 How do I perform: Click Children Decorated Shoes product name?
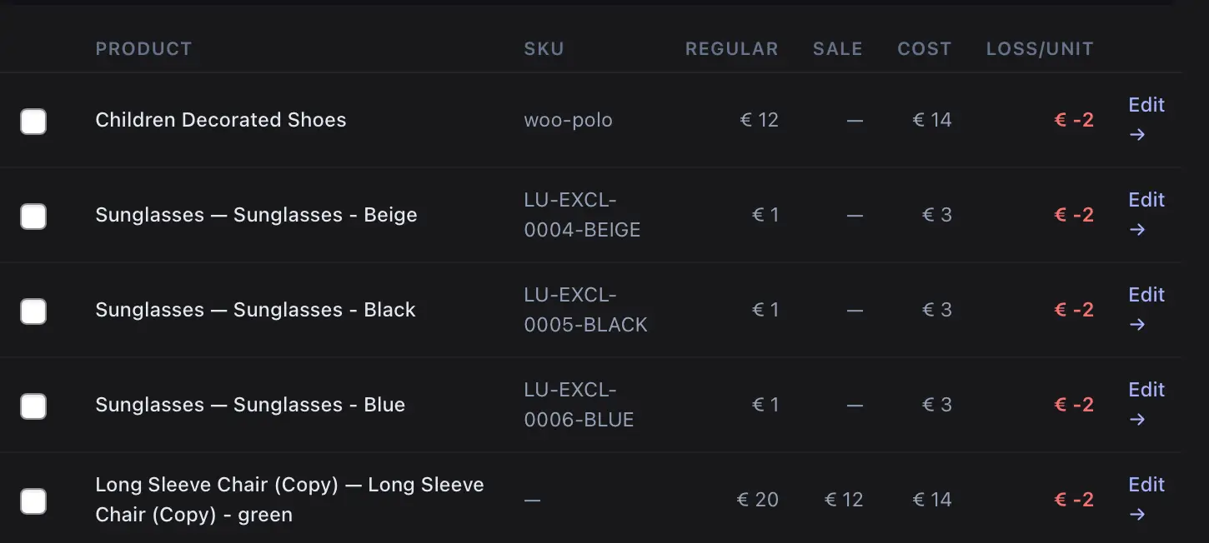point(220,120)
